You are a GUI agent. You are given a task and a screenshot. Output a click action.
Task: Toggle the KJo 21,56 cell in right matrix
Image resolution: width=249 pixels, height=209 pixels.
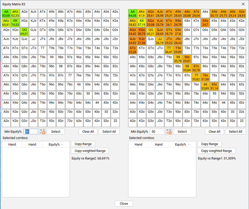click(x=142, y=41)
